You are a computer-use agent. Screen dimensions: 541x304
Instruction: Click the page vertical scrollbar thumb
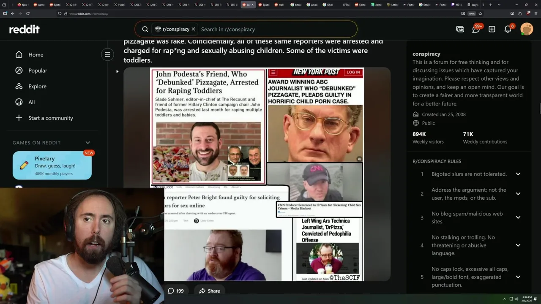click(539, 108)
